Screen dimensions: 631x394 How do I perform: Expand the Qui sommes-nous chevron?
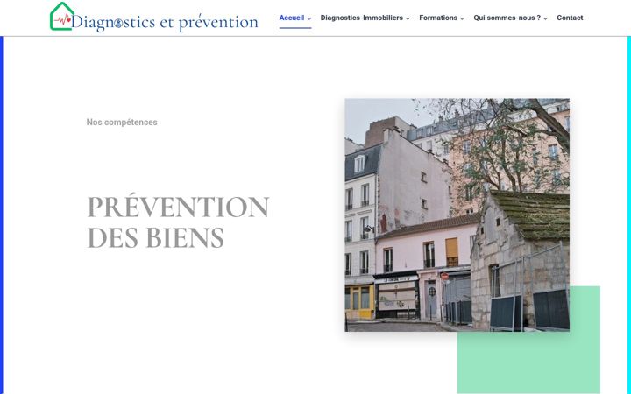tap(545, 18)
